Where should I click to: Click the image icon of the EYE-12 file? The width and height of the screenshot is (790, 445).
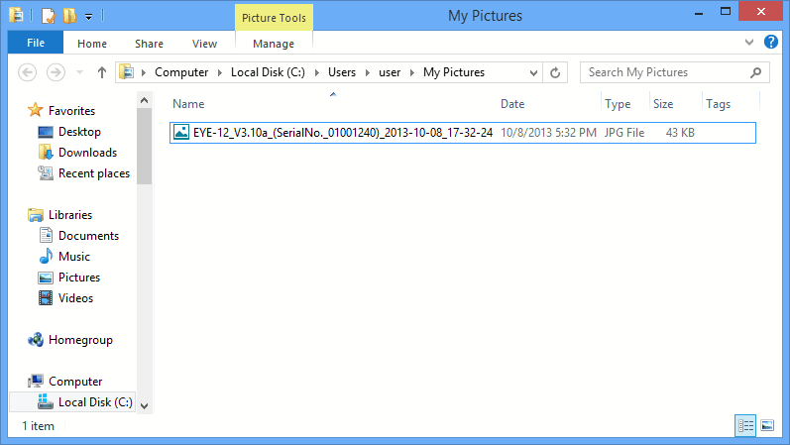(x=180, y=132)
